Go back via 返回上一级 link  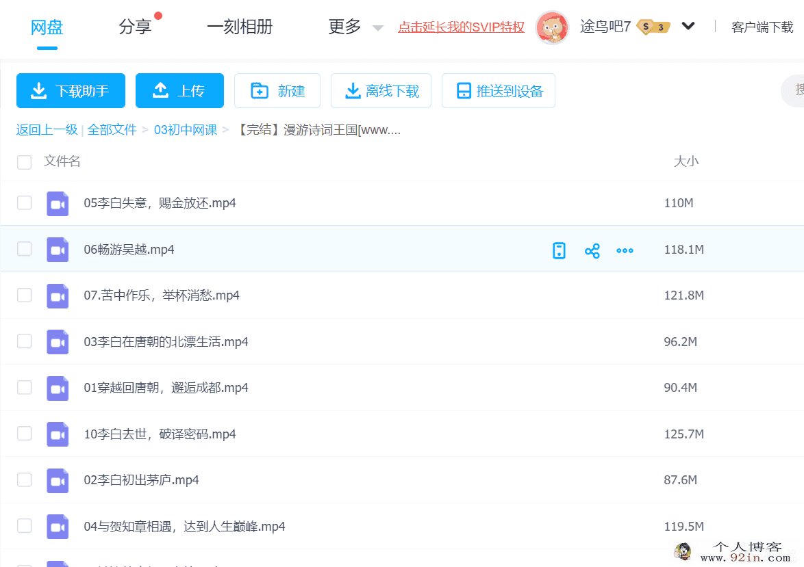tap(47, 130)
